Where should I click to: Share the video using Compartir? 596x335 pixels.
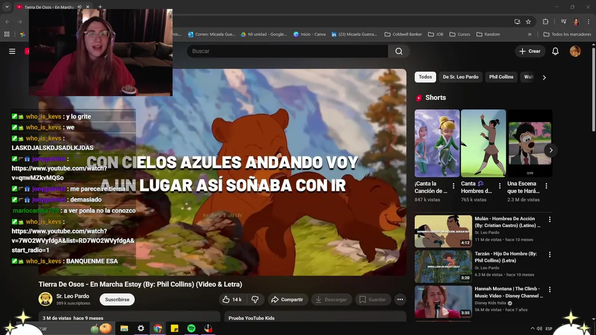(287, 300)
